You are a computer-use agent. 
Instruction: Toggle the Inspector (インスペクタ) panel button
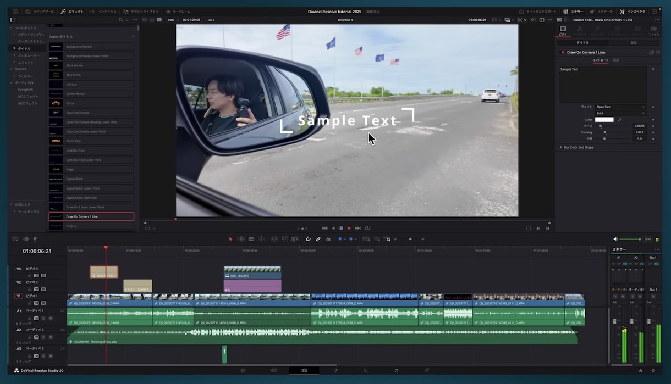click(632, 12)
